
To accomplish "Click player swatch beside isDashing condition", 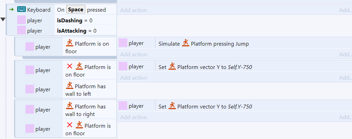I will tap(22, 20).
